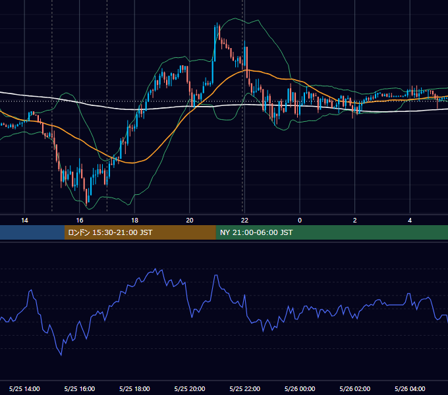Click the '5/26 02:00' label on indicator axis

(x=355, y=388)
